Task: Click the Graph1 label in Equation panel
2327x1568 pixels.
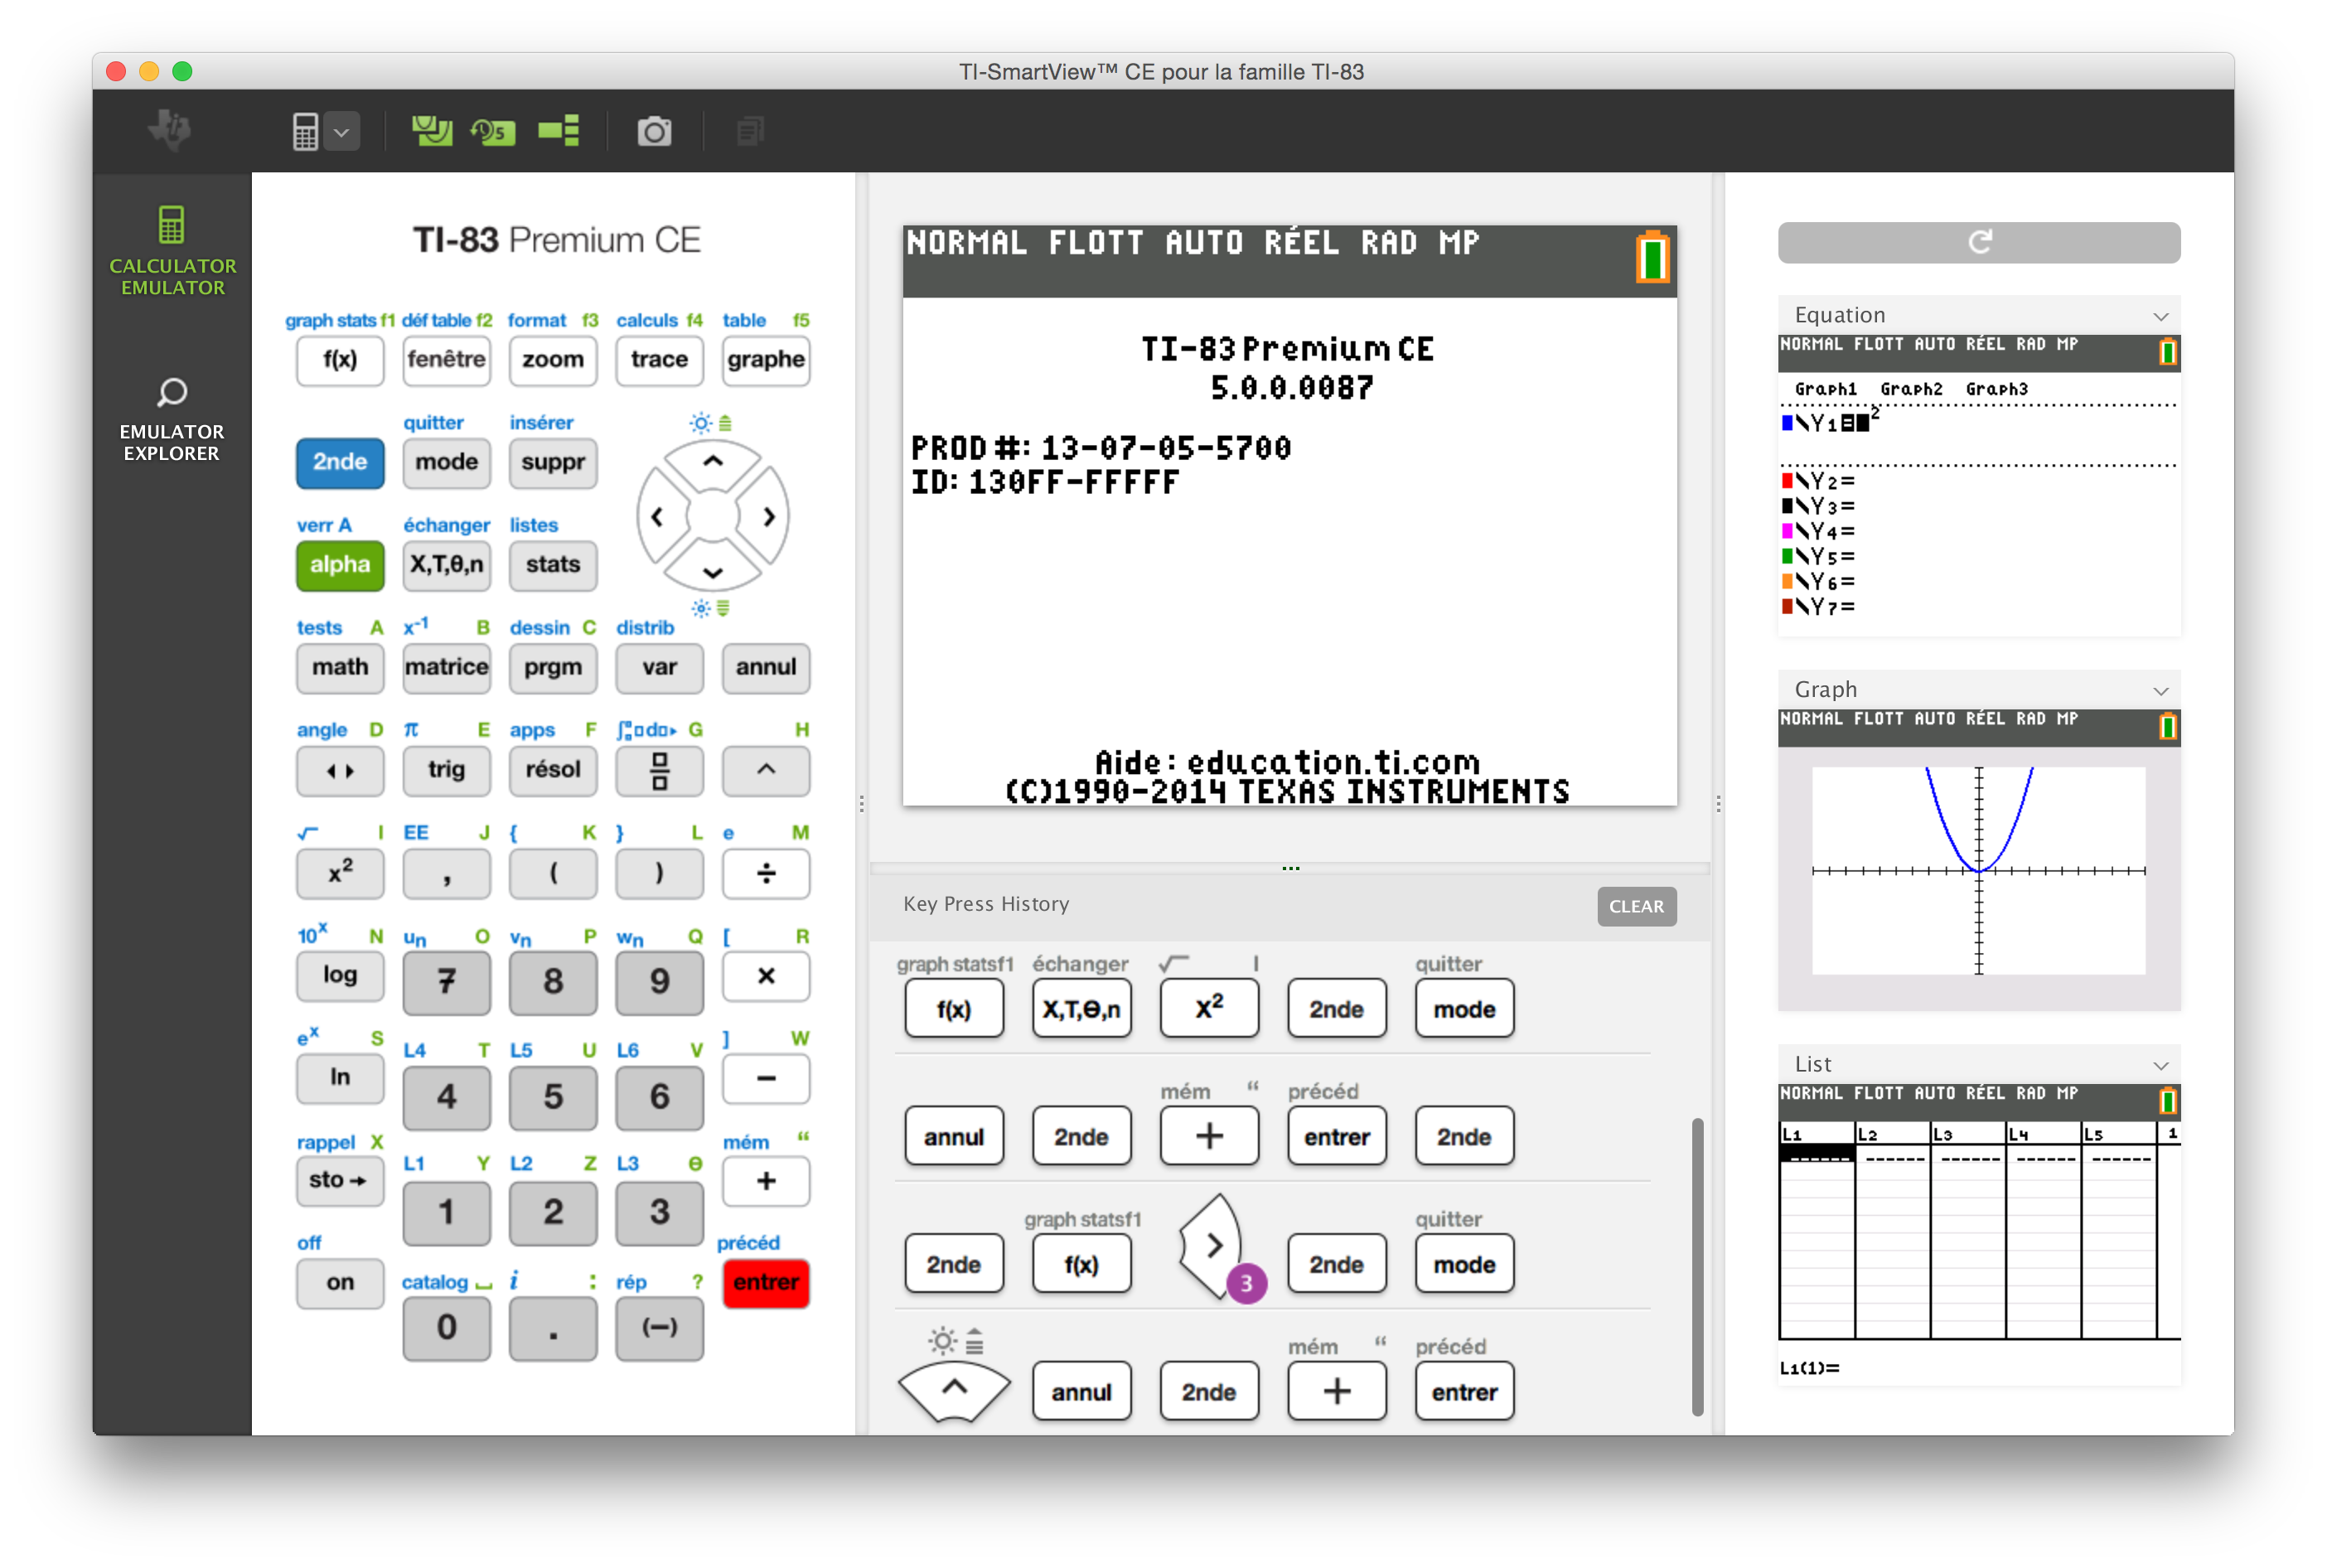Action: pos(1825,389)
